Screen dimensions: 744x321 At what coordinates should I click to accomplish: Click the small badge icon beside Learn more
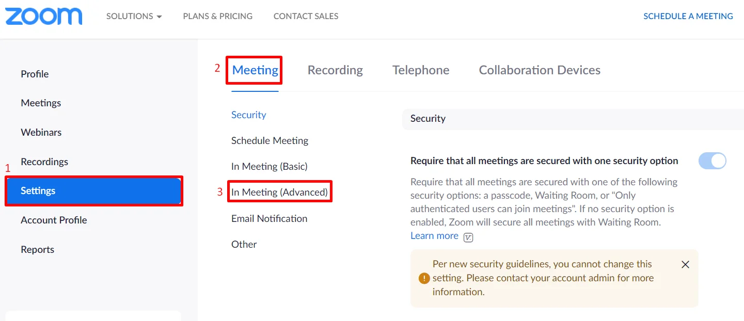(468, 237)
